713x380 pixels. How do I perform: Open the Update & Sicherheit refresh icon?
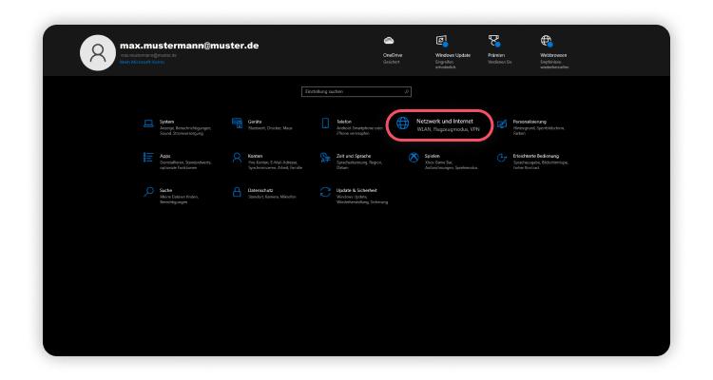tap(325, 192)
